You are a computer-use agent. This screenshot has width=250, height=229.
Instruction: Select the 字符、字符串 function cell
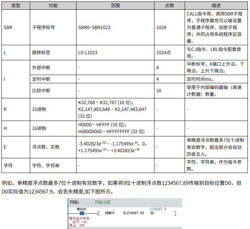pos(53,165)
